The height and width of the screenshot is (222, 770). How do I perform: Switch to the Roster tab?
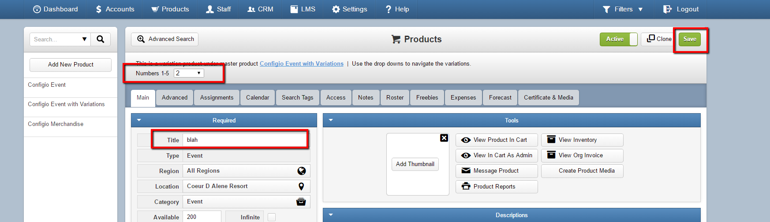(x=395, y=98)
